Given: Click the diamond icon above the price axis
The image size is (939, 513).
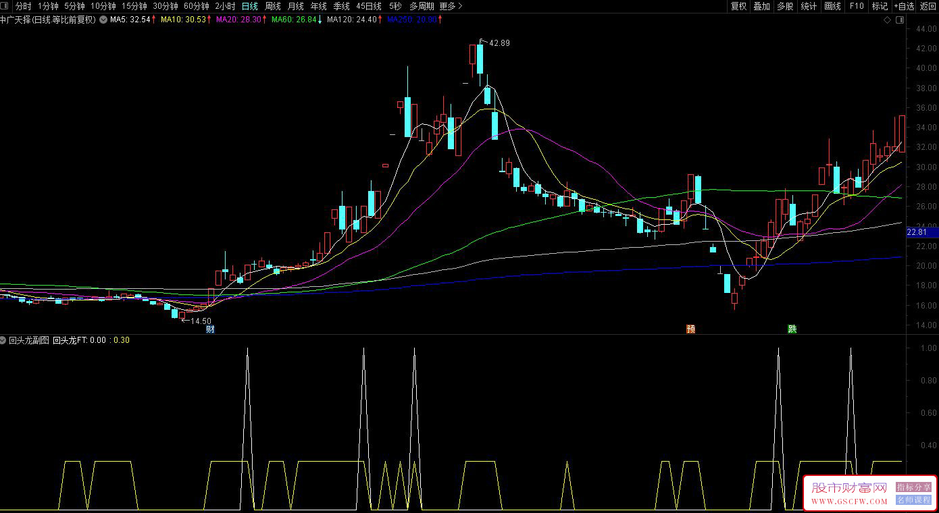Looking at the screenshot, I should (887, 20).
